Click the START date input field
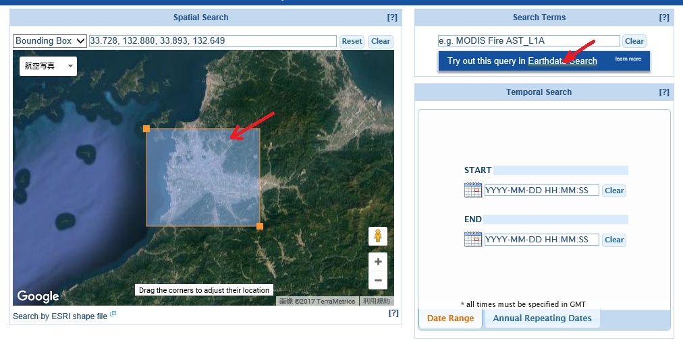 pyautogui.click(x=541, y=191)
